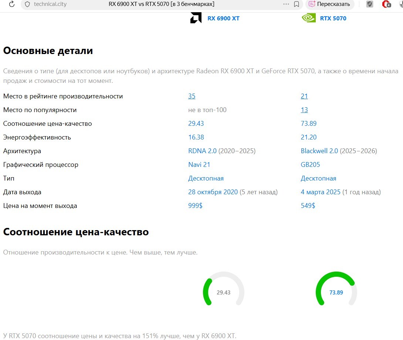This screenshot has width=403, height=340.
Task: Click the Основные детали heading
Action: pos(48,51)
